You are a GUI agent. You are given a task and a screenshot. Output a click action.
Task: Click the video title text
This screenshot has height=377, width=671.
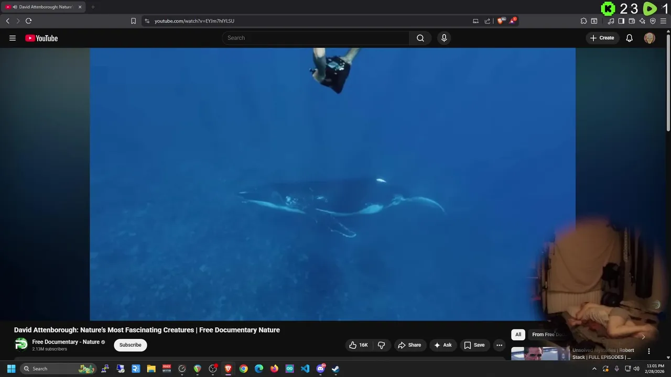(147, 330)
